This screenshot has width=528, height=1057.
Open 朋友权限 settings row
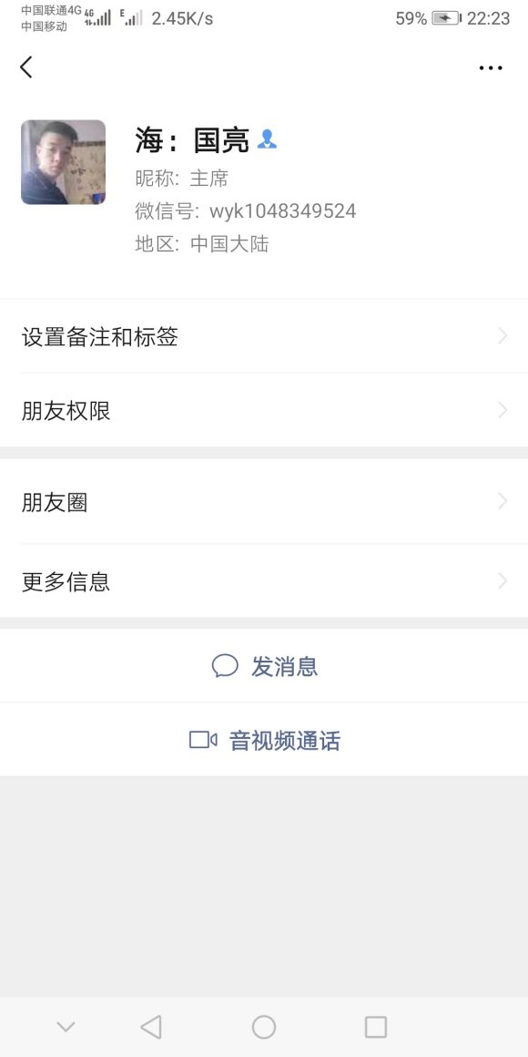pos(264,410)
